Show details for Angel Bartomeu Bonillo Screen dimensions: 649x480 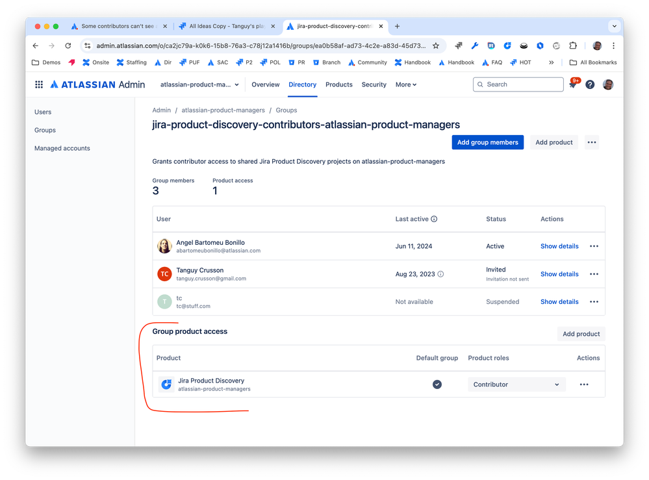[x=559, y=246]
